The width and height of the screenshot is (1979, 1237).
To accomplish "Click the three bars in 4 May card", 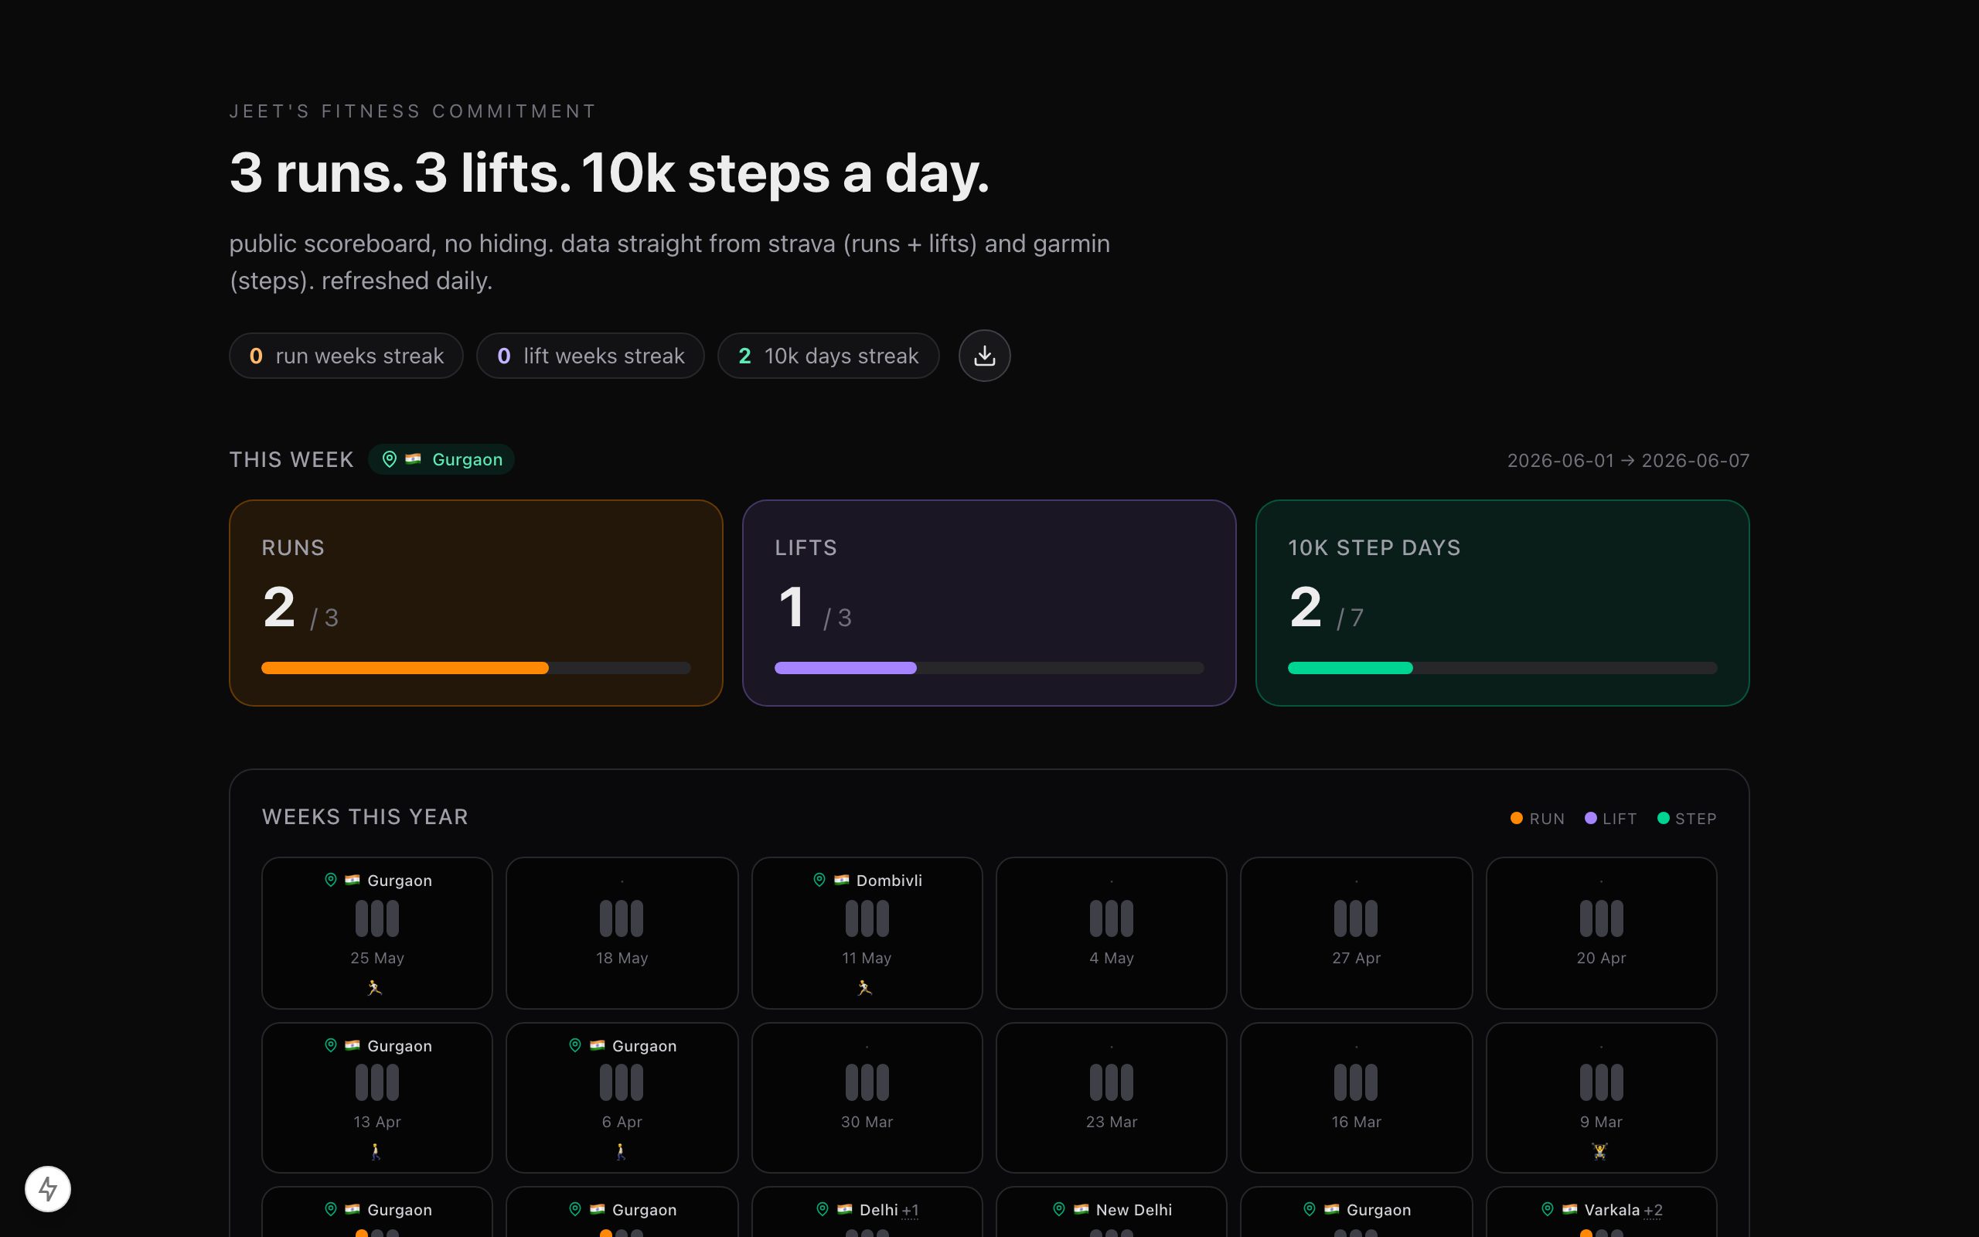I will pos(1112,918).
